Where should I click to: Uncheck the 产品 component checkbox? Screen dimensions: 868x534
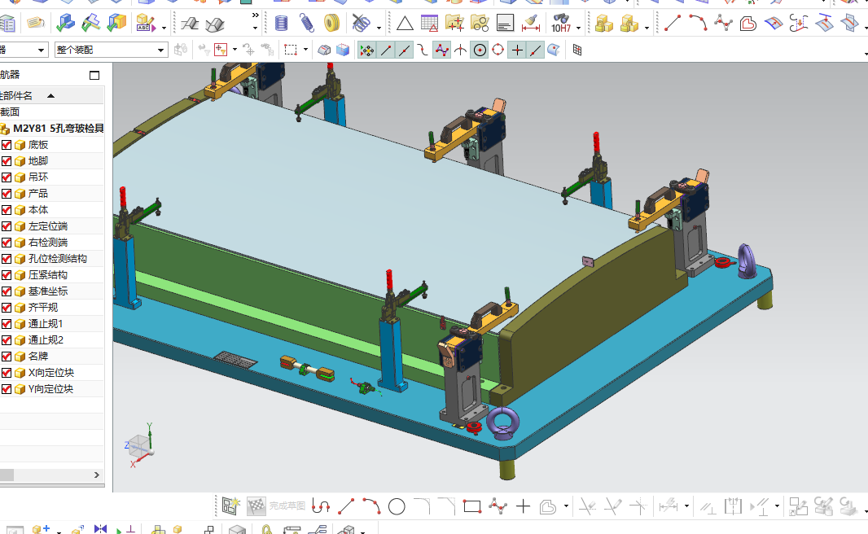tap(7, 194)
